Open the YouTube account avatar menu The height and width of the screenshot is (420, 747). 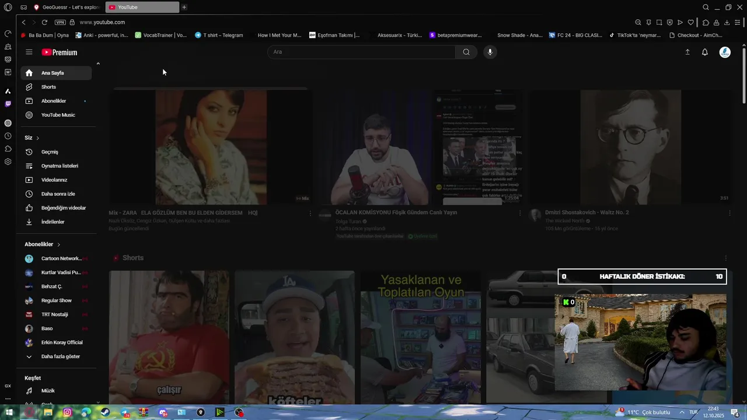point(725,52)
